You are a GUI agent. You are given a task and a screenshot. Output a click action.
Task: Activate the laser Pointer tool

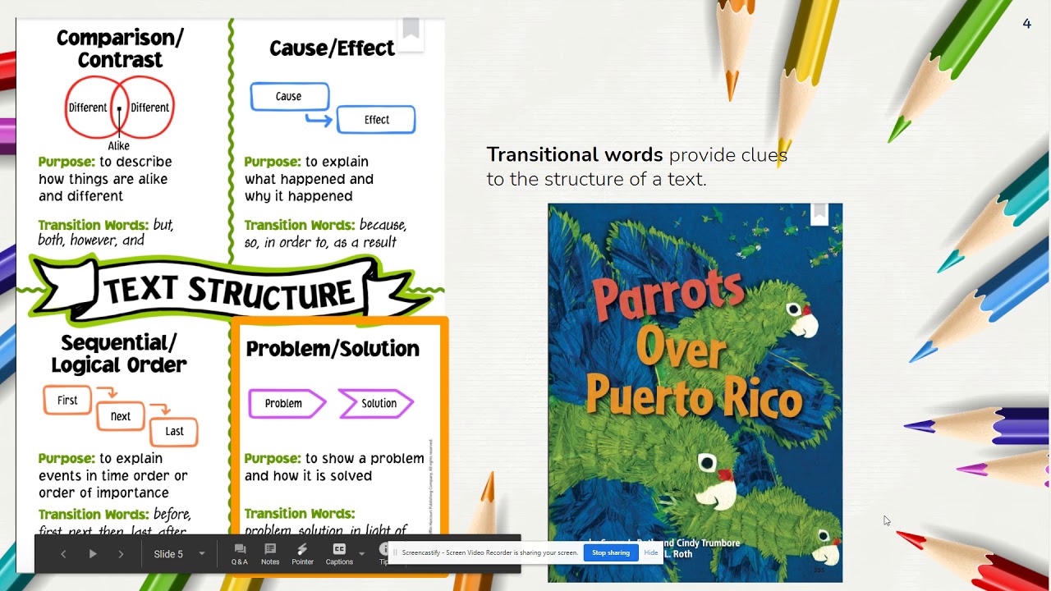click(x=302, y=554)
